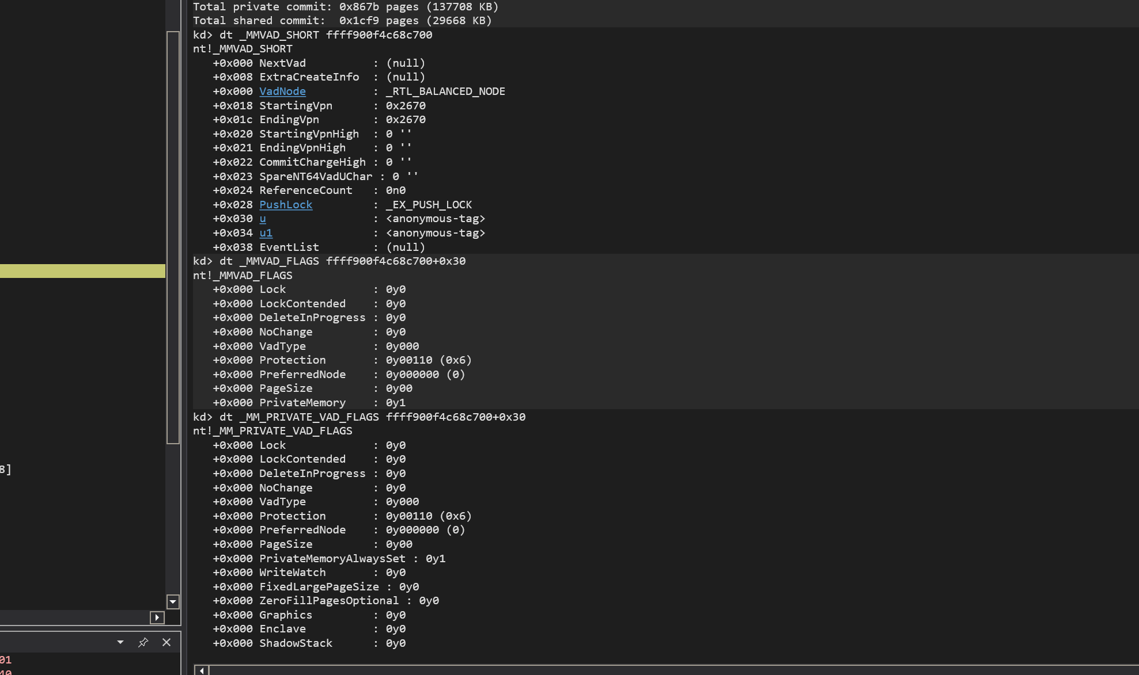Click the ZeroFillPagesOptional field row
This screenshot has height=675, width=1139.
(326, 601)
